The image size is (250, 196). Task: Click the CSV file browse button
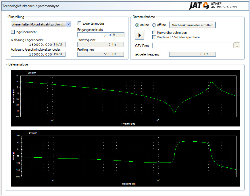(236, 45)
